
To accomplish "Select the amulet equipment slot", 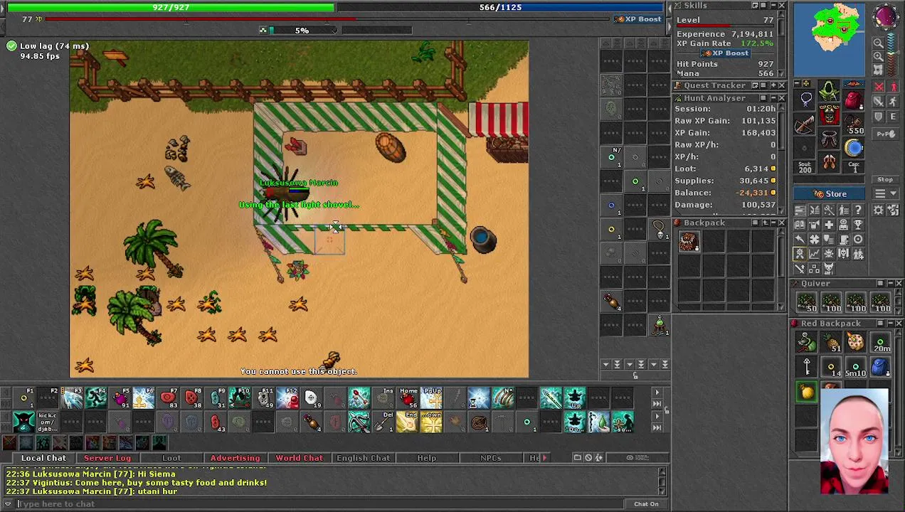I will click(805, 99).
